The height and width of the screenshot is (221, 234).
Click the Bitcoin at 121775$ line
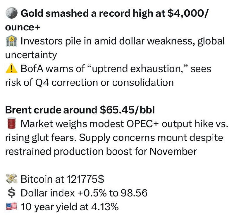(x=62, y=179)
